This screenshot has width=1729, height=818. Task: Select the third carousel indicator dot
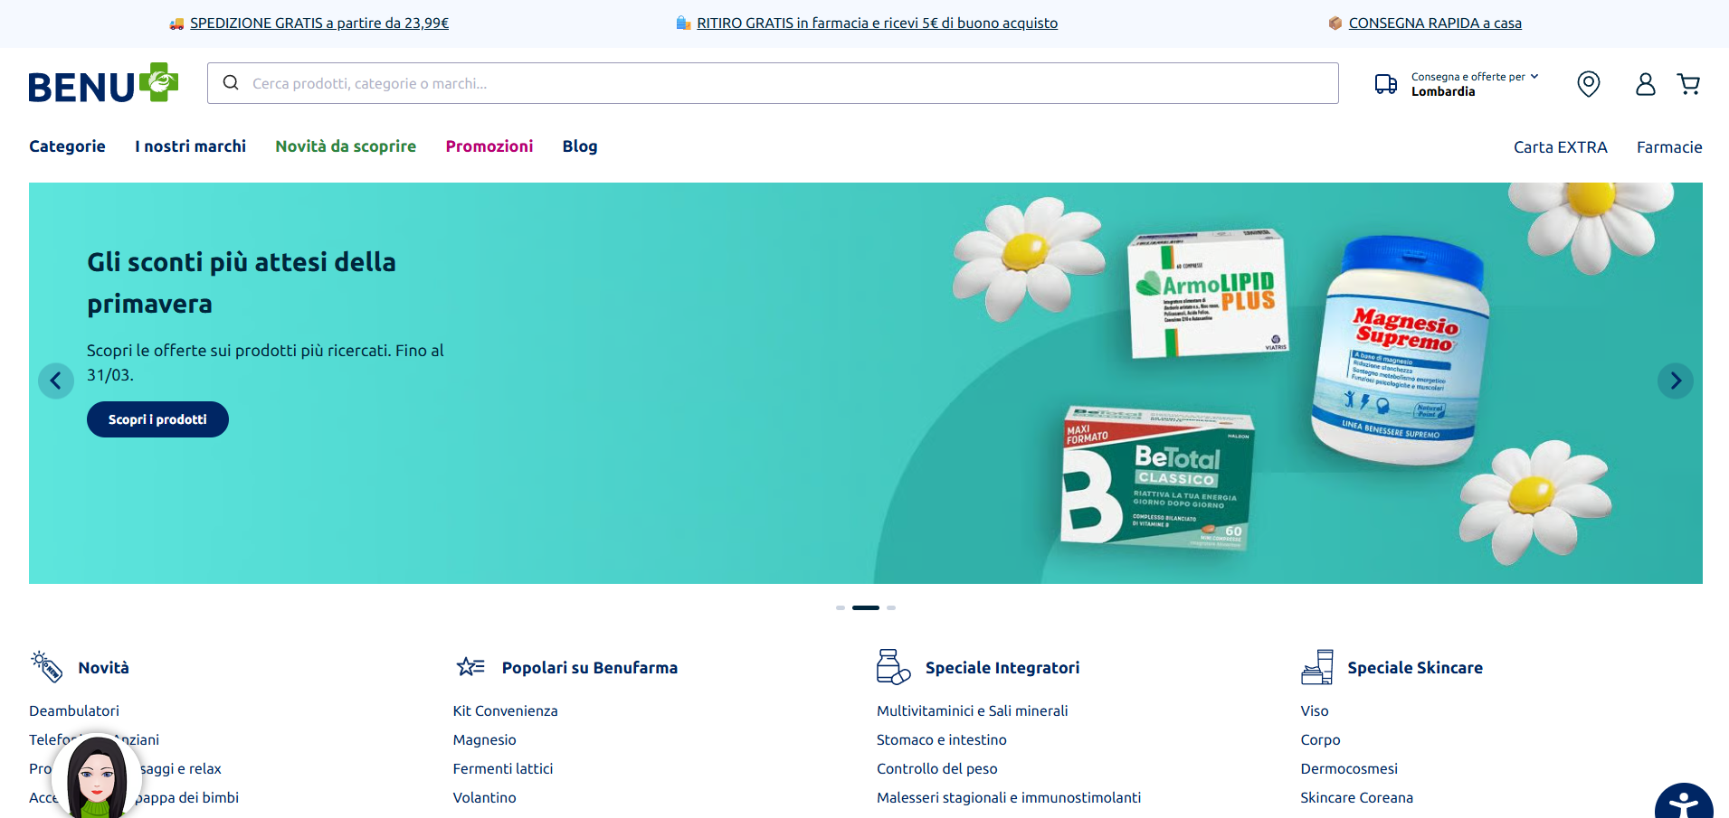tap(891, 607)
